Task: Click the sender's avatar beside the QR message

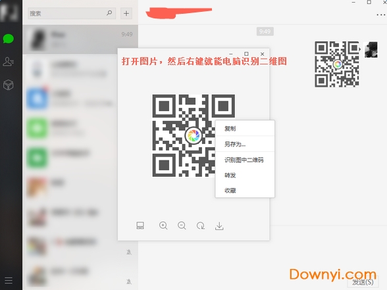Action: (x=371, y=49)
